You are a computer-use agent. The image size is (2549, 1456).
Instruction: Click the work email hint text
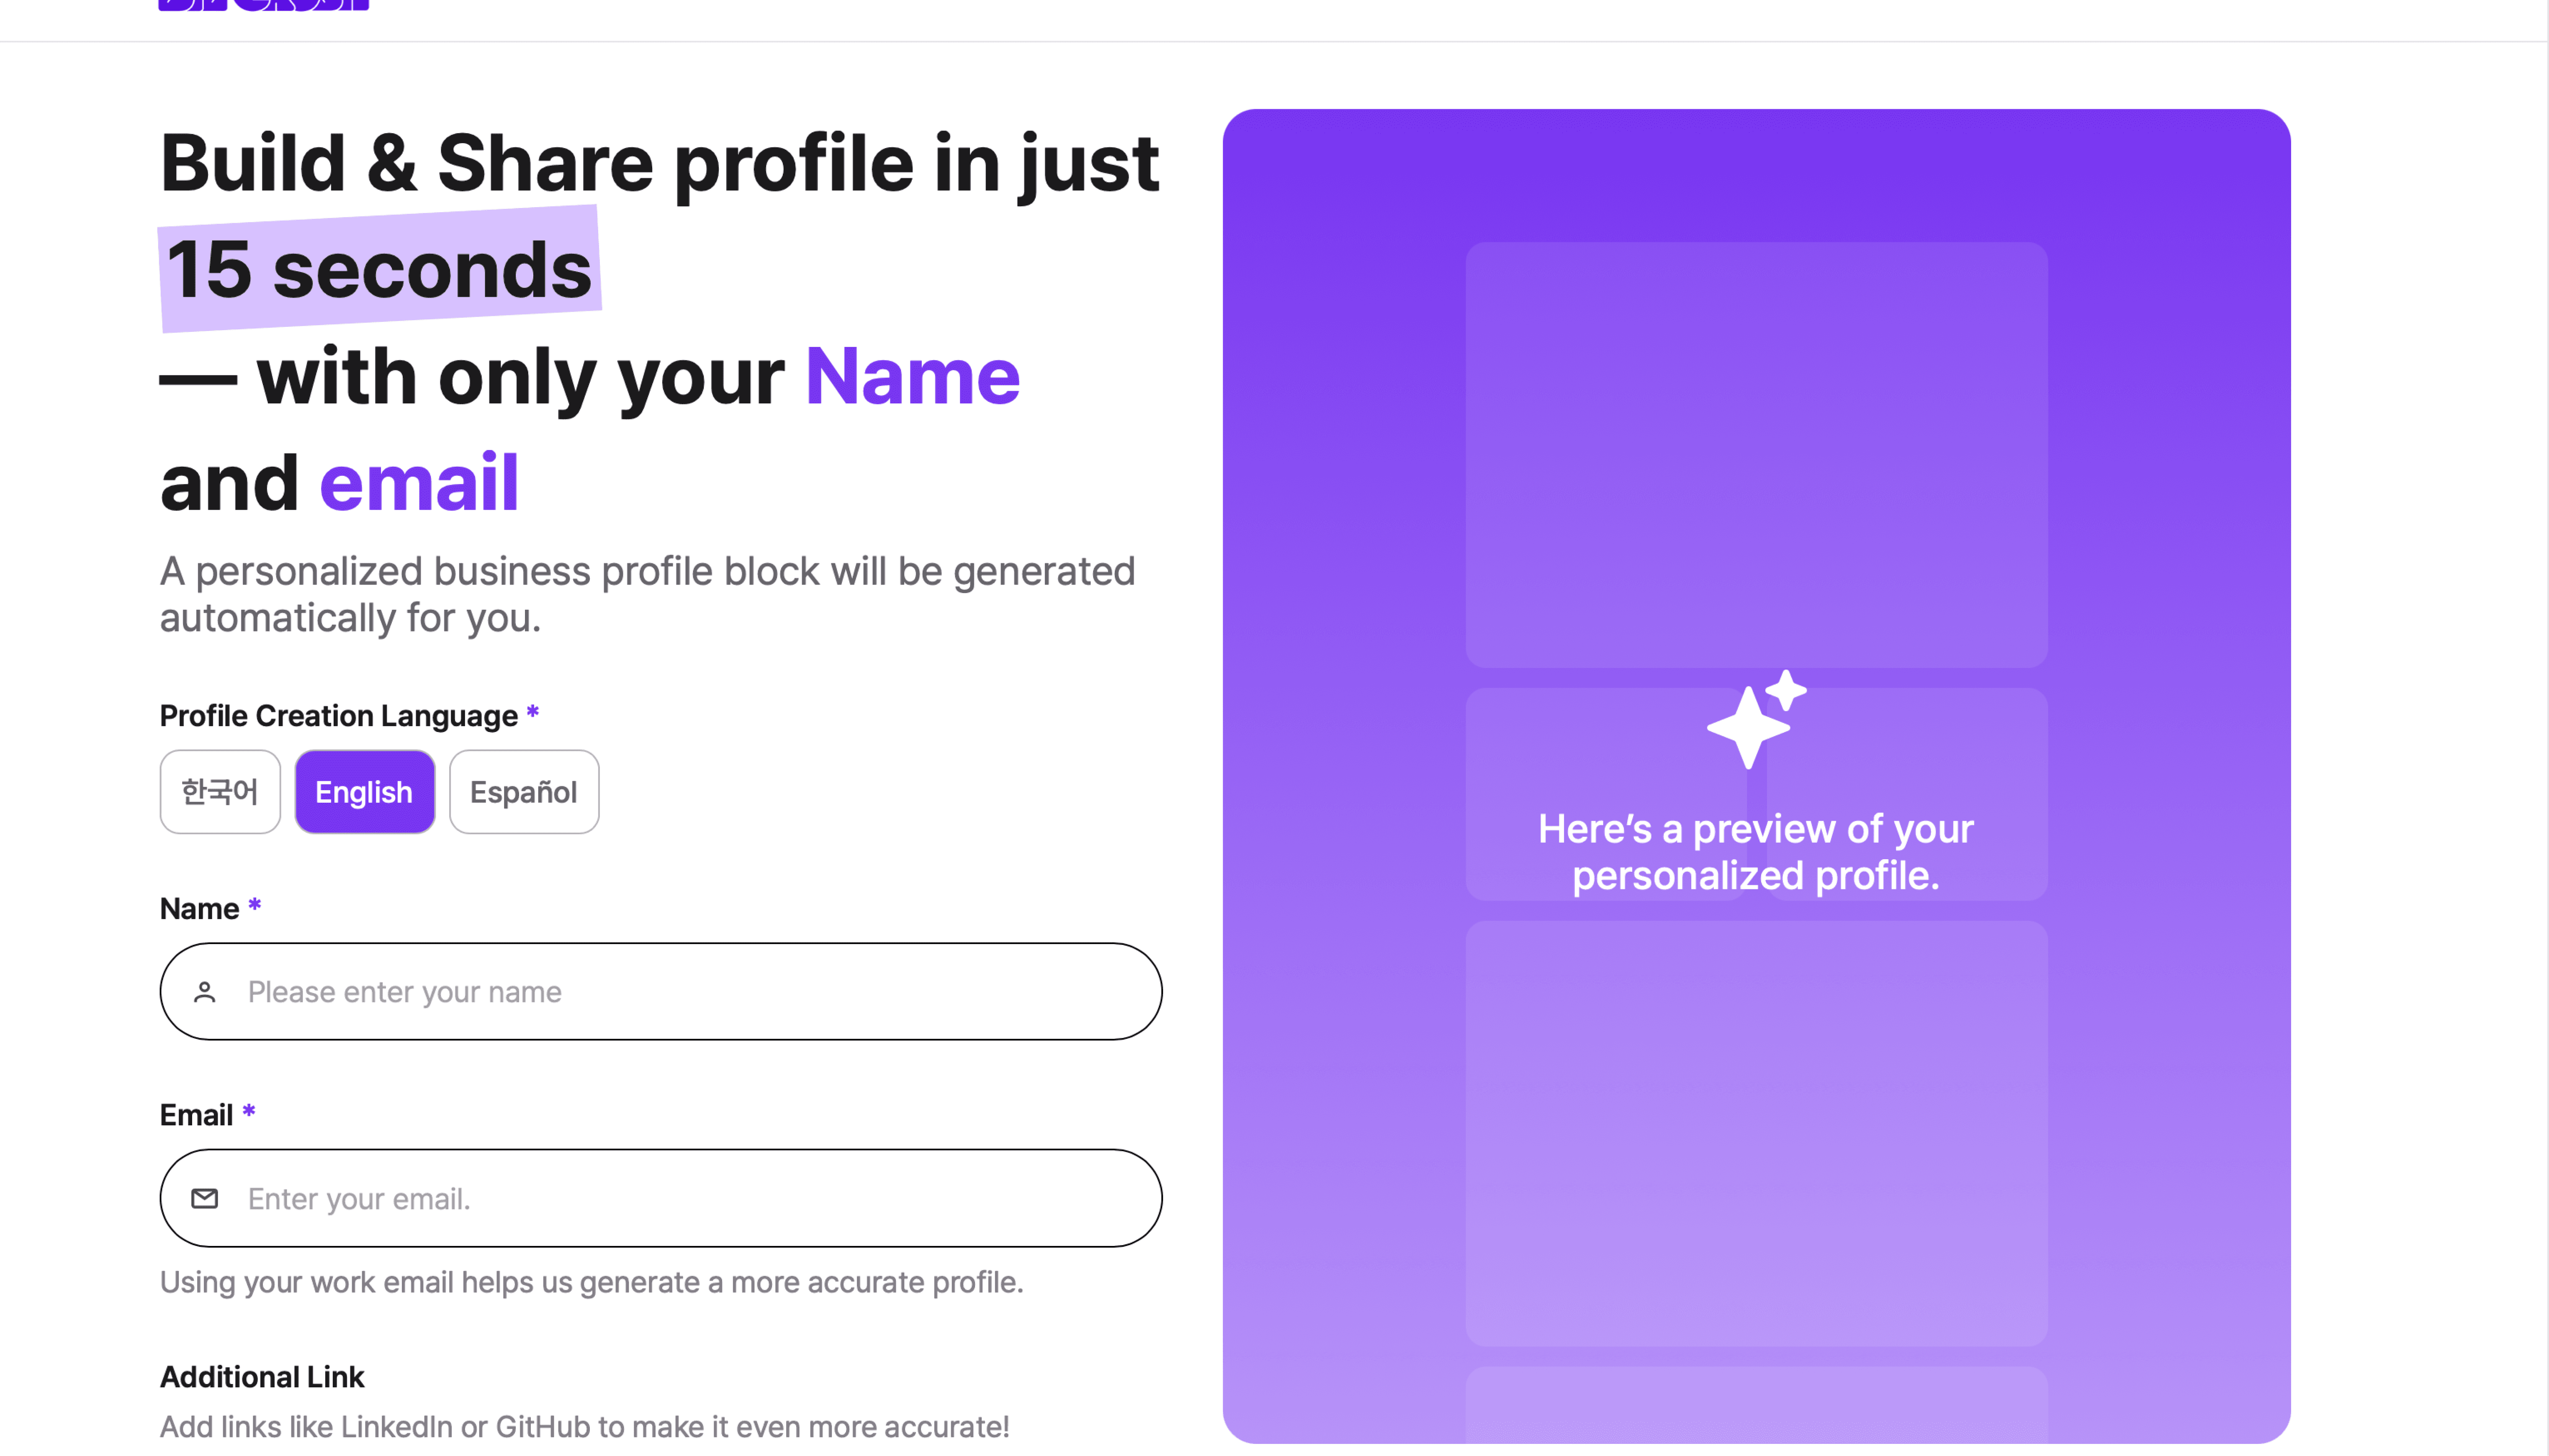[592, 1282]
